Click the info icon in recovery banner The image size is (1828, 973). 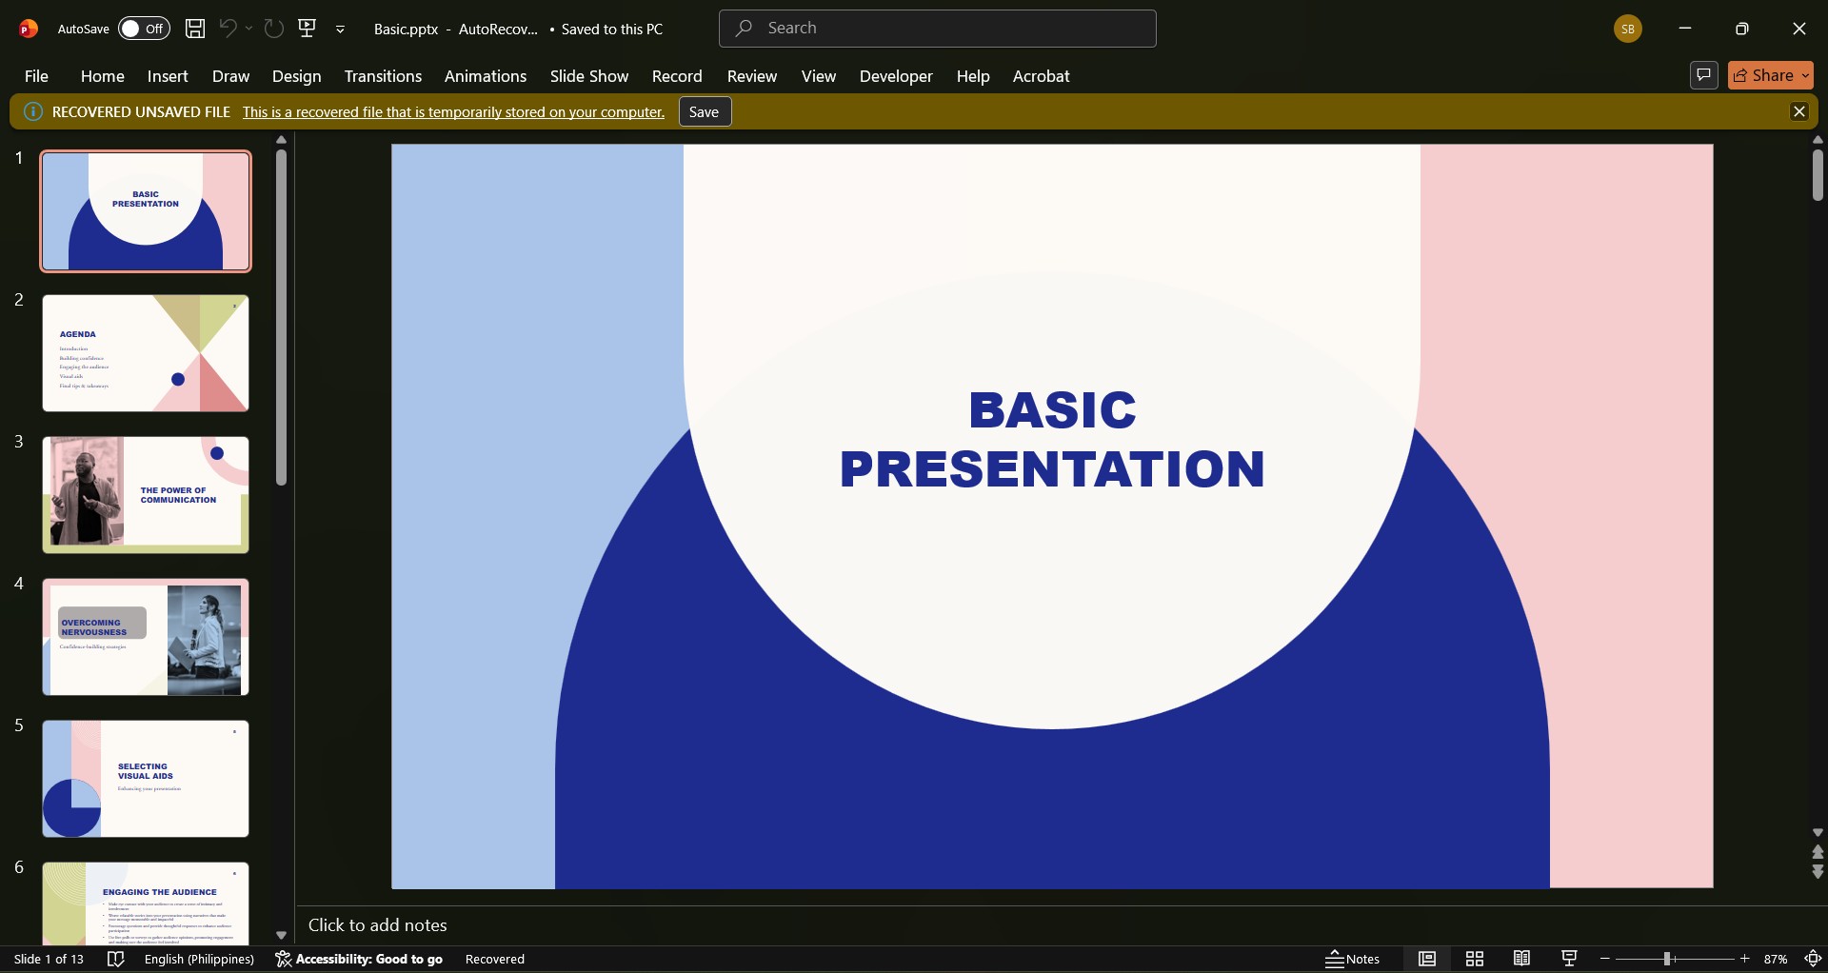click(33, 111)
